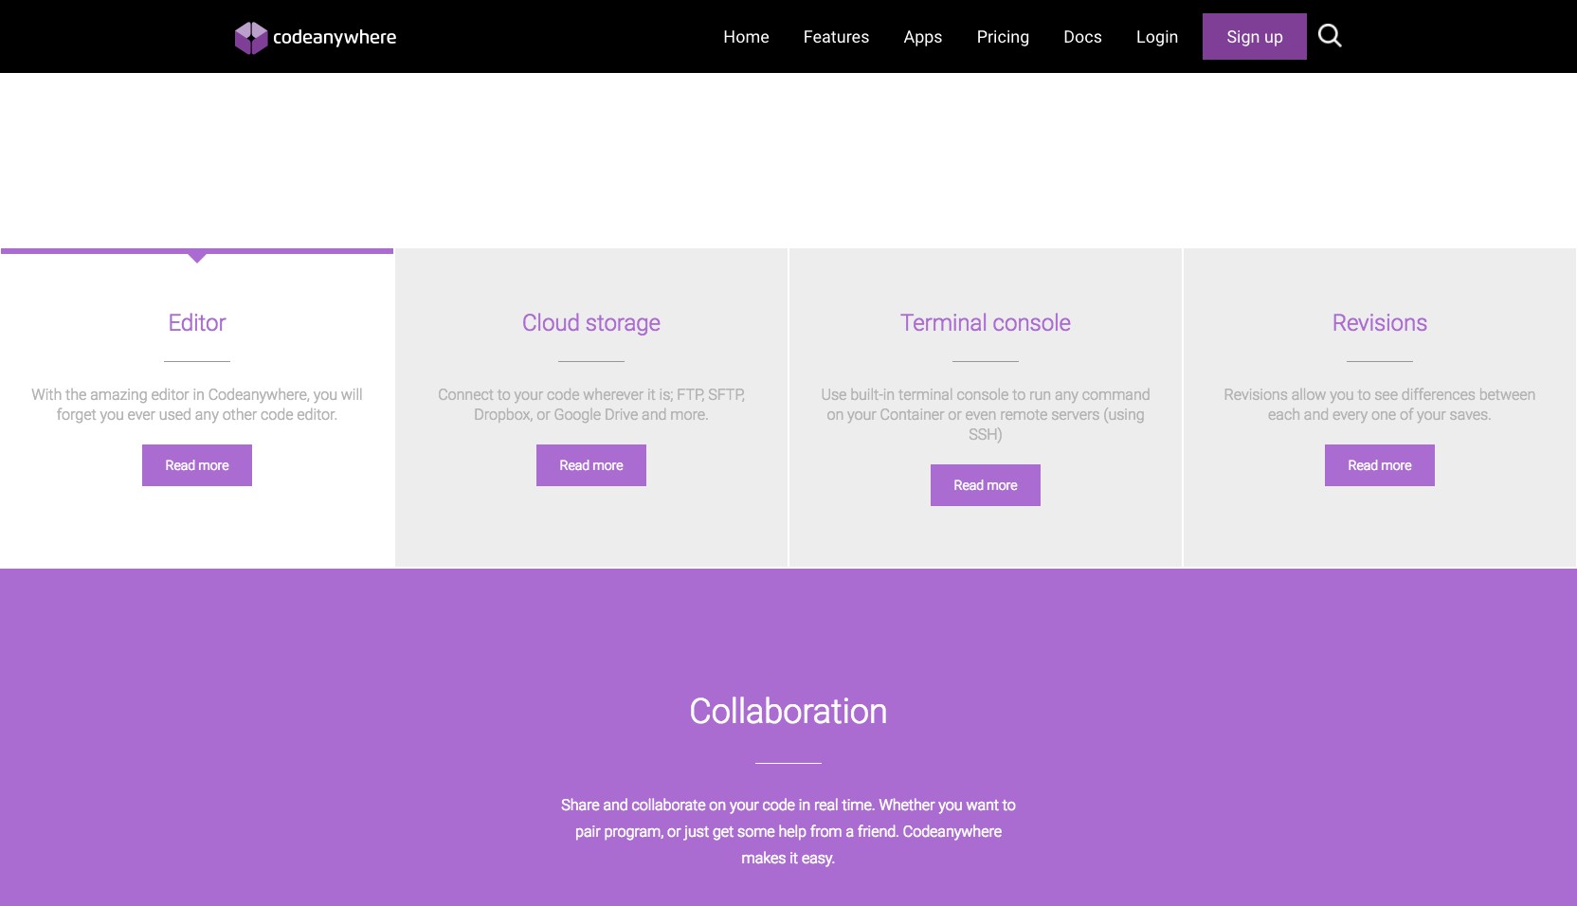Viewport: 1577px width, 906px height.
Task: Click the Editor description text
Action: (x=197, y=405)
